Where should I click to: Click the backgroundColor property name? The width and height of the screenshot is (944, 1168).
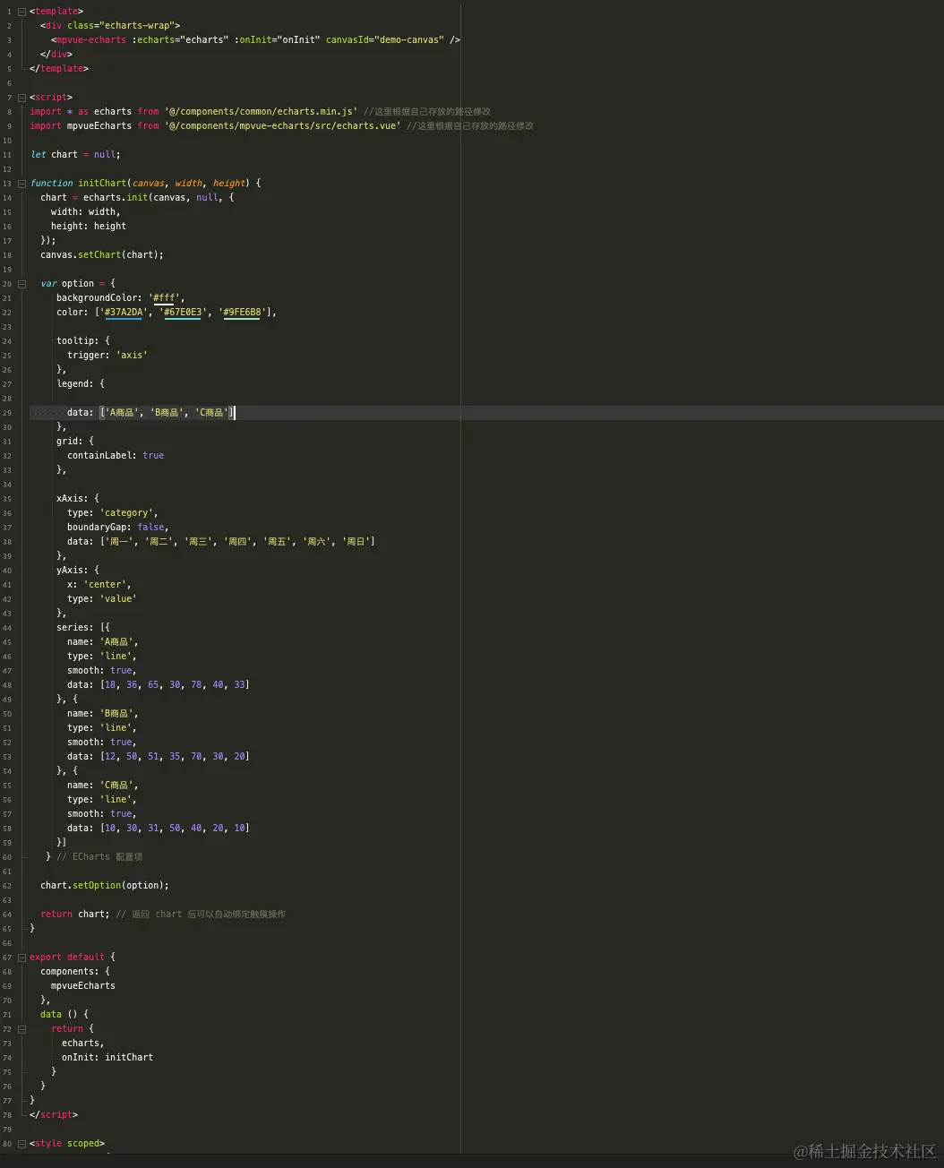pos(99,298)
